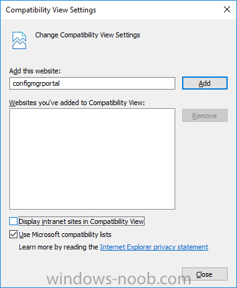Open the Internet Explorer privacy statement link

[x=154, y=247]
